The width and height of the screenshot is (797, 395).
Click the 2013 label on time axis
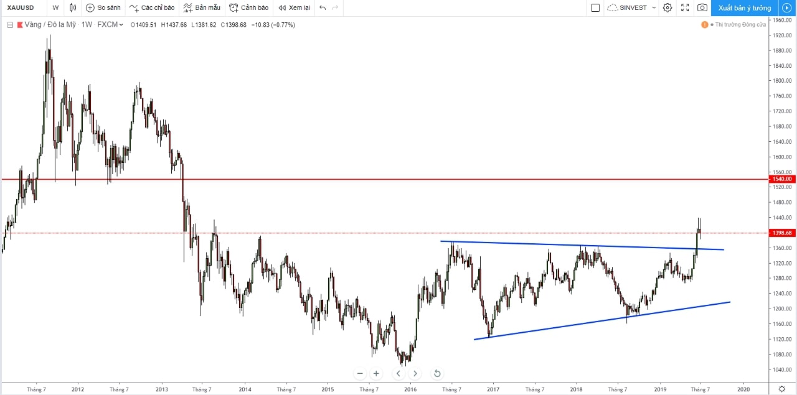(162, 389)
